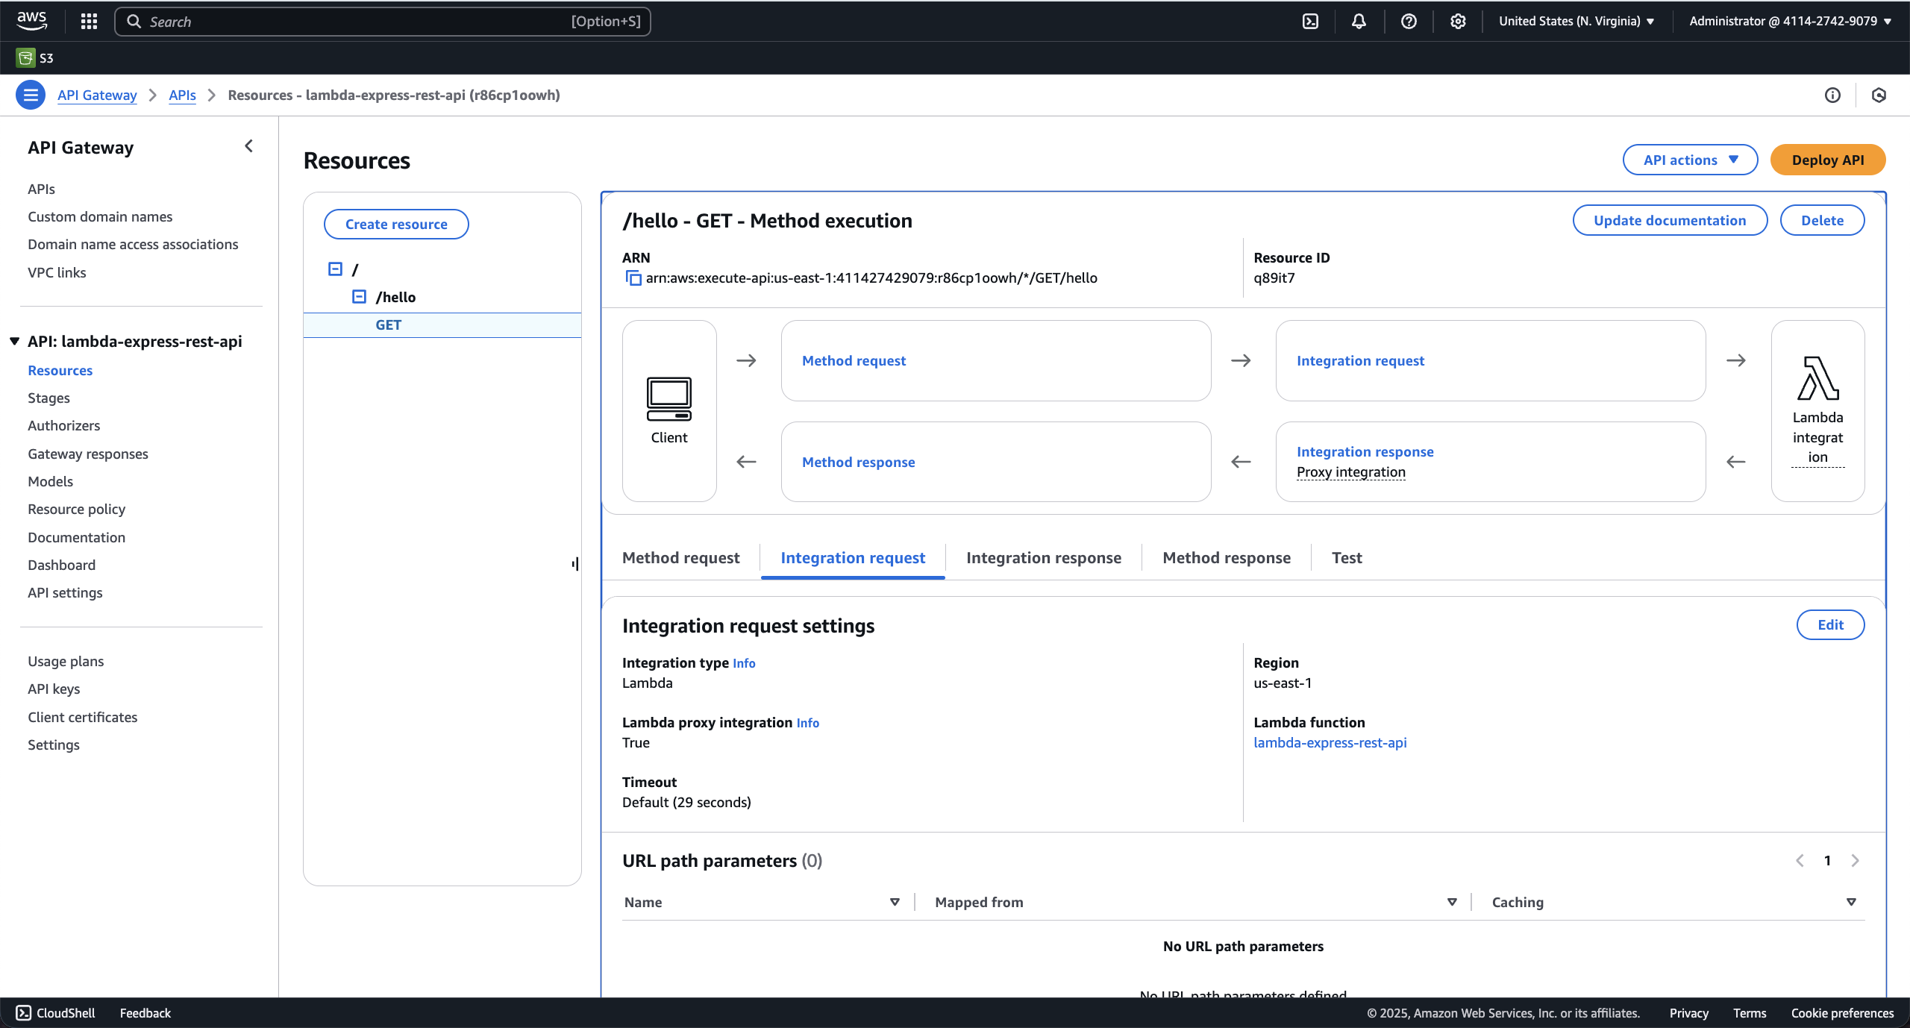Click the Deploy API button

(1827, 160)
